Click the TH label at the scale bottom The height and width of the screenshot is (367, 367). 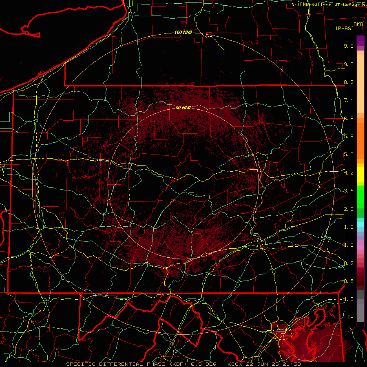[x=350, y=318]
